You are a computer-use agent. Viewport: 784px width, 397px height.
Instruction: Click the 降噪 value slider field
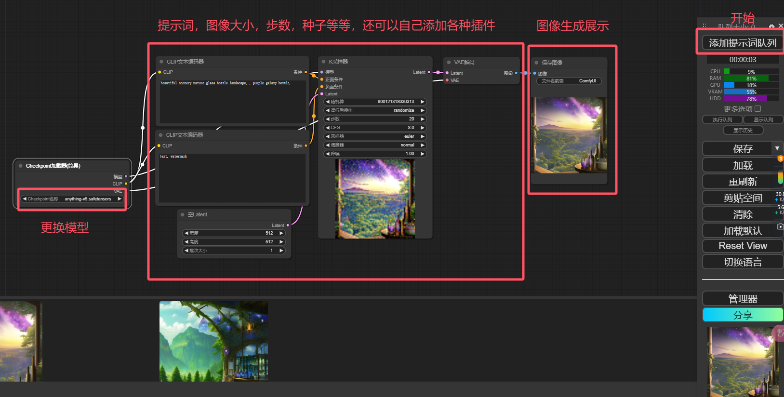pos(375,154)
